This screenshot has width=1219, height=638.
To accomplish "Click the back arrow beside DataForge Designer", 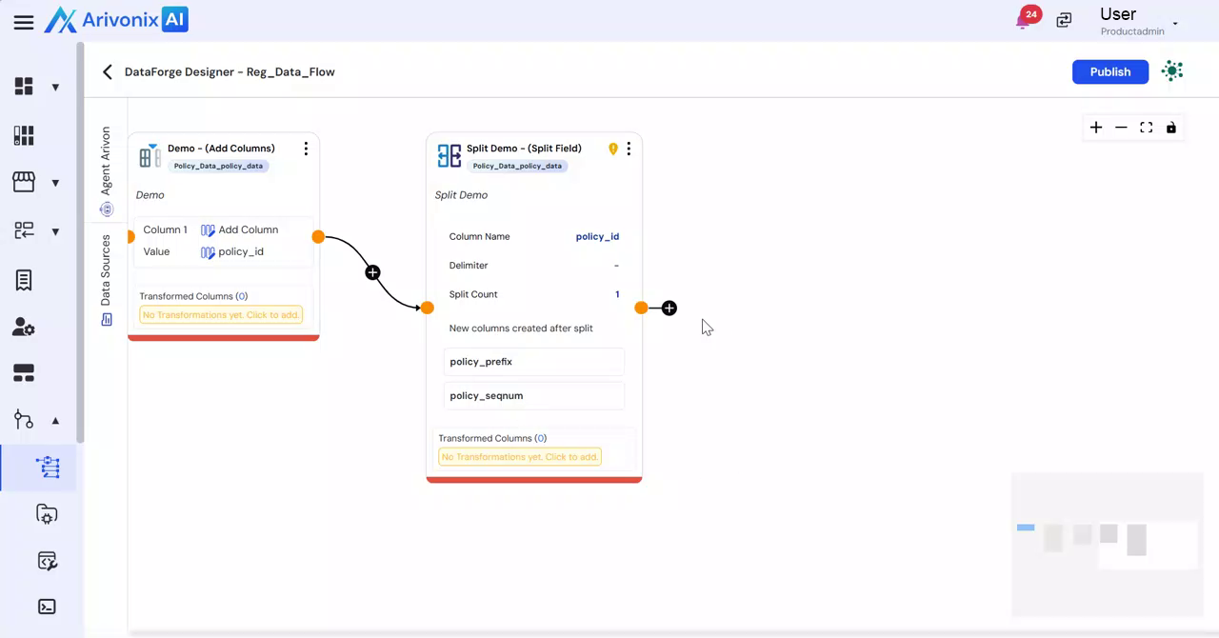I will (108, 72).
